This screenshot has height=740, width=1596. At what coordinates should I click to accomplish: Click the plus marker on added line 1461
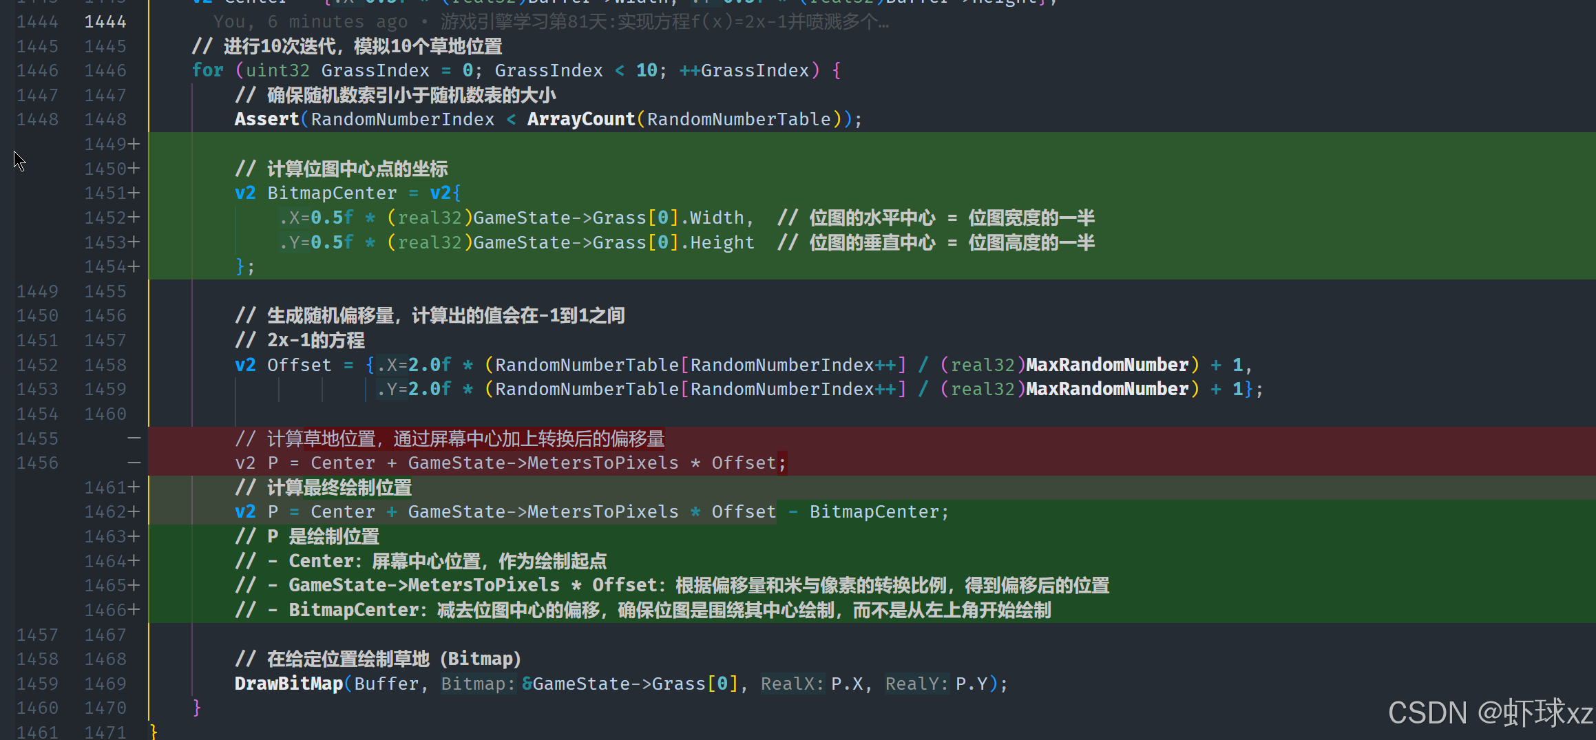point(134,487)
